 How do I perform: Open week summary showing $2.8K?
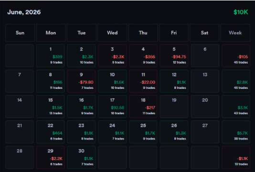(236, 81)
